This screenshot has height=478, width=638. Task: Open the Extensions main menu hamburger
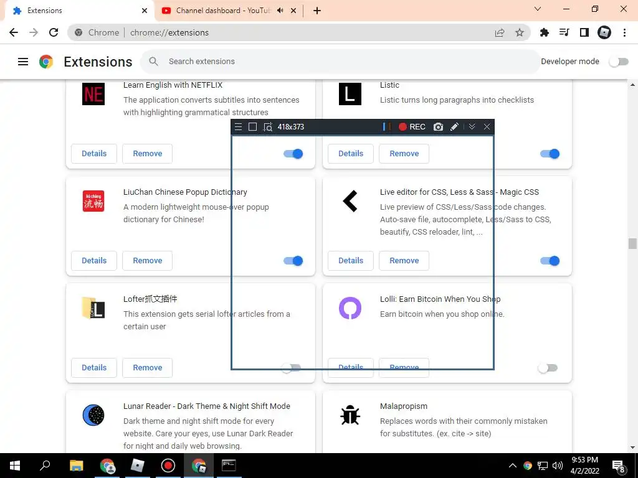[x=23, y=62]
